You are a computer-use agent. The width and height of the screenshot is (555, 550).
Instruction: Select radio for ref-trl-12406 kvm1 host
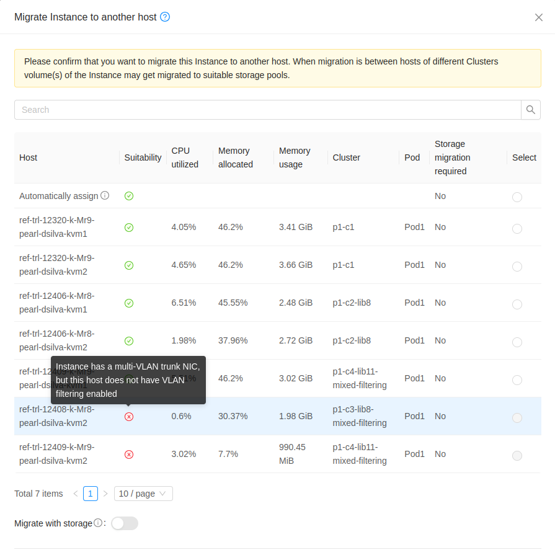(517, 304)
